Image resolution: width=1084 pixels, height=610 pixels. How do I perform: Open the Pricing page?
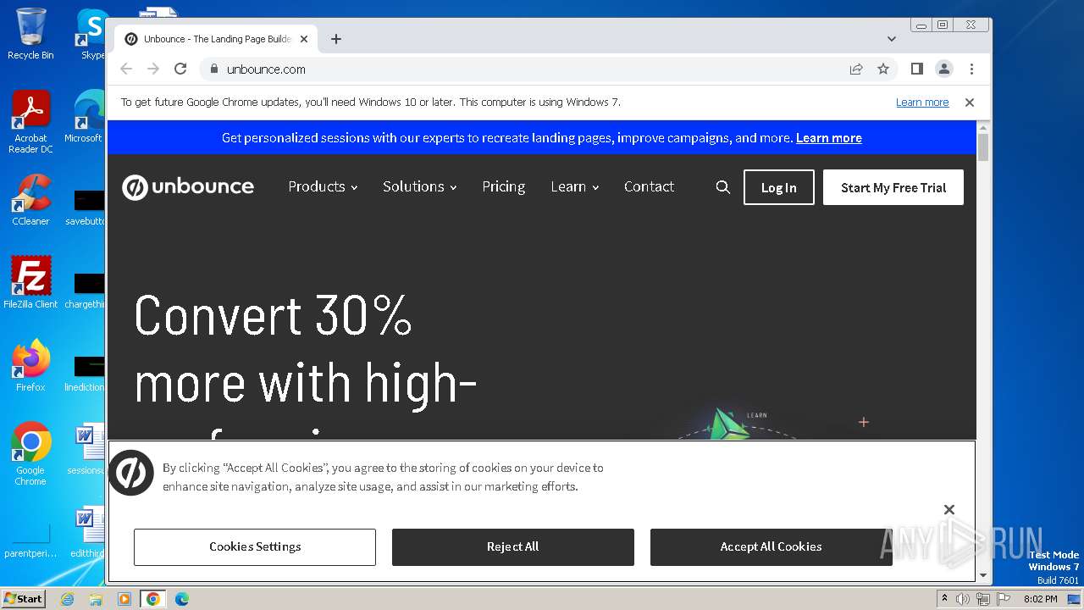(504, 186)
